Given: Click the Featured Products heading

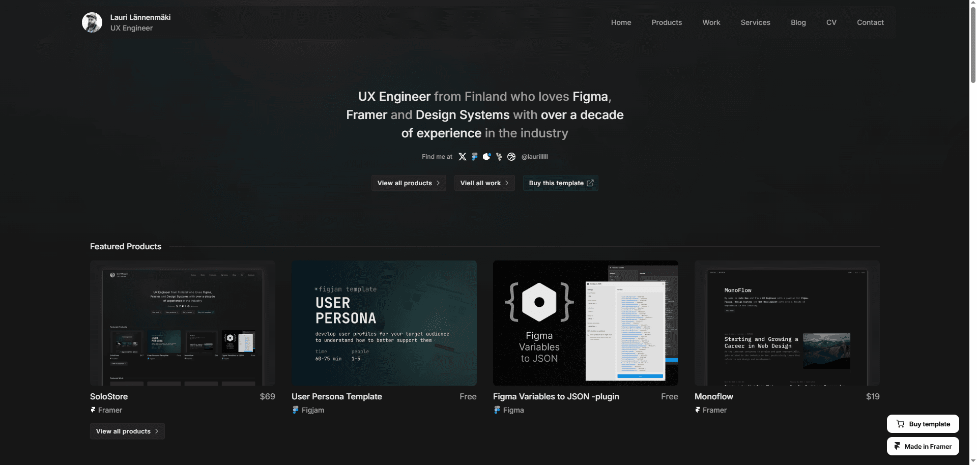Looking at the screenshot, I should pyautogui.click(x=126, y=246).
